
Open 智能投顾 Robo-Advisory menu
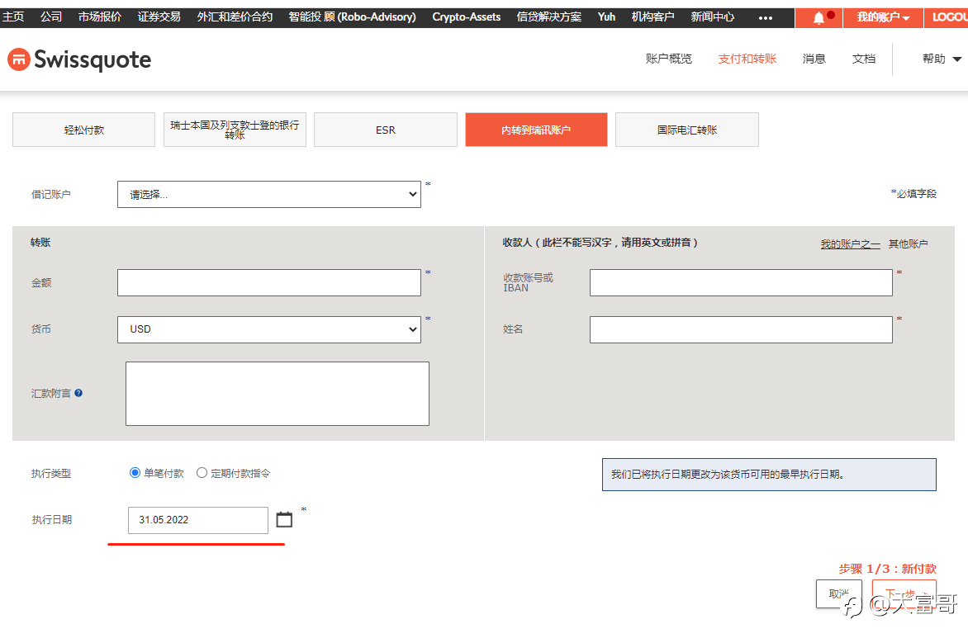point(352,17)
